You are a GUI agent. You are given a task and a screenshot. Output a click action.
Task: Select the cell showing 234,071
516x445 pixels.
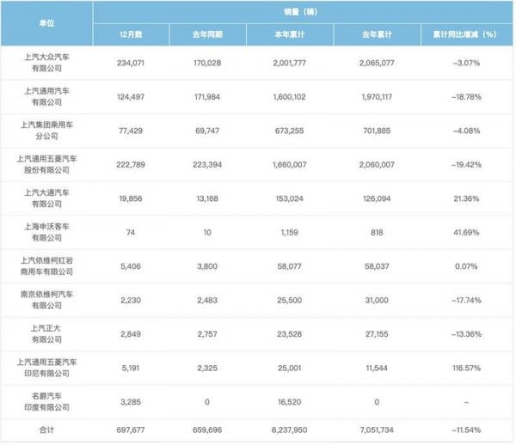coord(131,63)
